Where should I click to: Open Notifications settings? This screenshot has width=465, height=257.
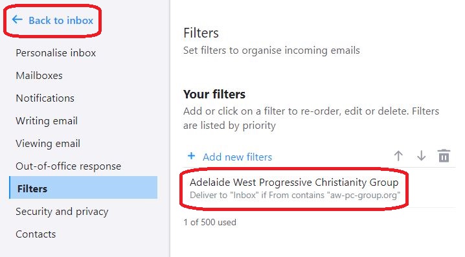click(x=45, y=98)
